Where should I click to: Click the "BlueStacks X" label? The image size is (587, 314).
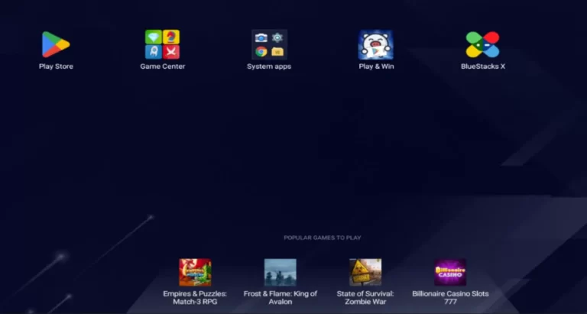483,66
